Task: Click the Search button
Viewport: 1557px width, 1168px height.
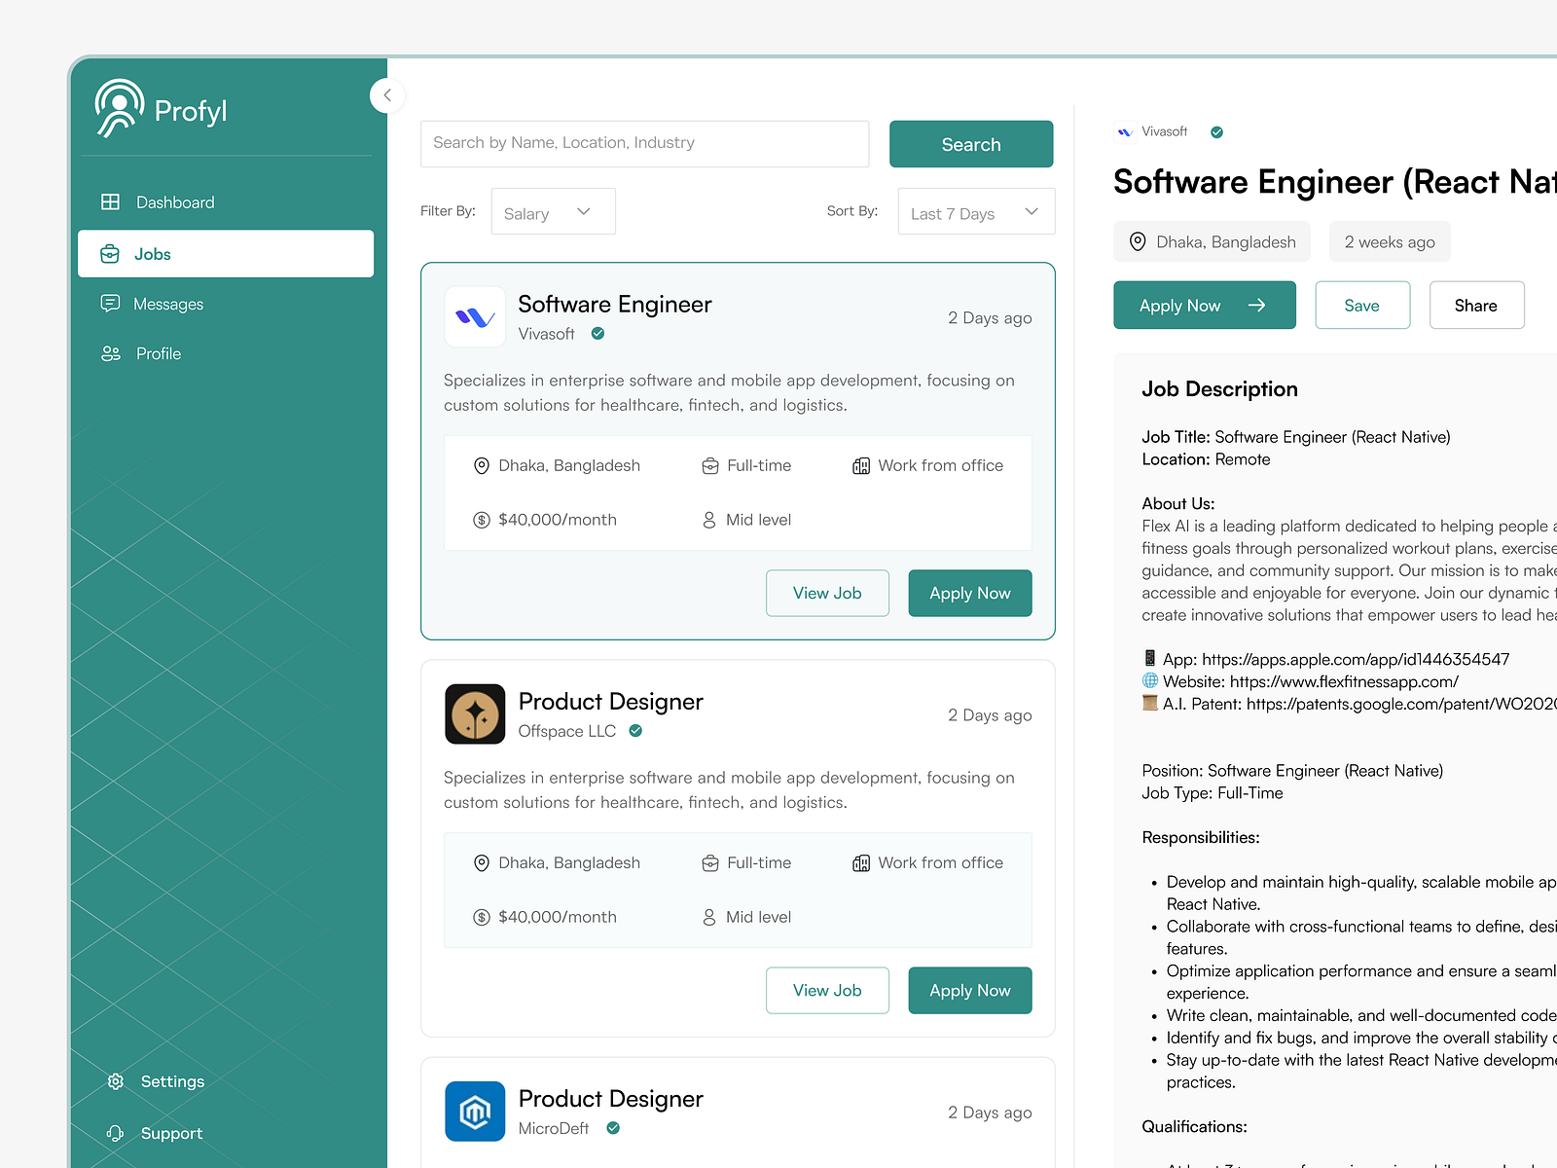Action: 970,143
